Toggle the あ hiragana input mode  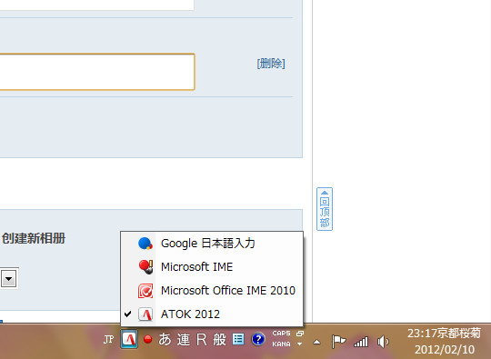(x=165, y=339)
